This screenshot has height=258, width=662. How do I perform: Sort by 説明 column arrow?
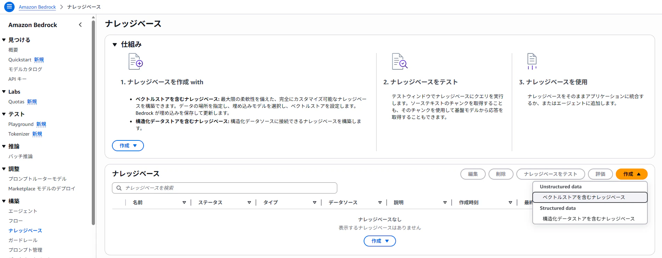click(445, 203)
